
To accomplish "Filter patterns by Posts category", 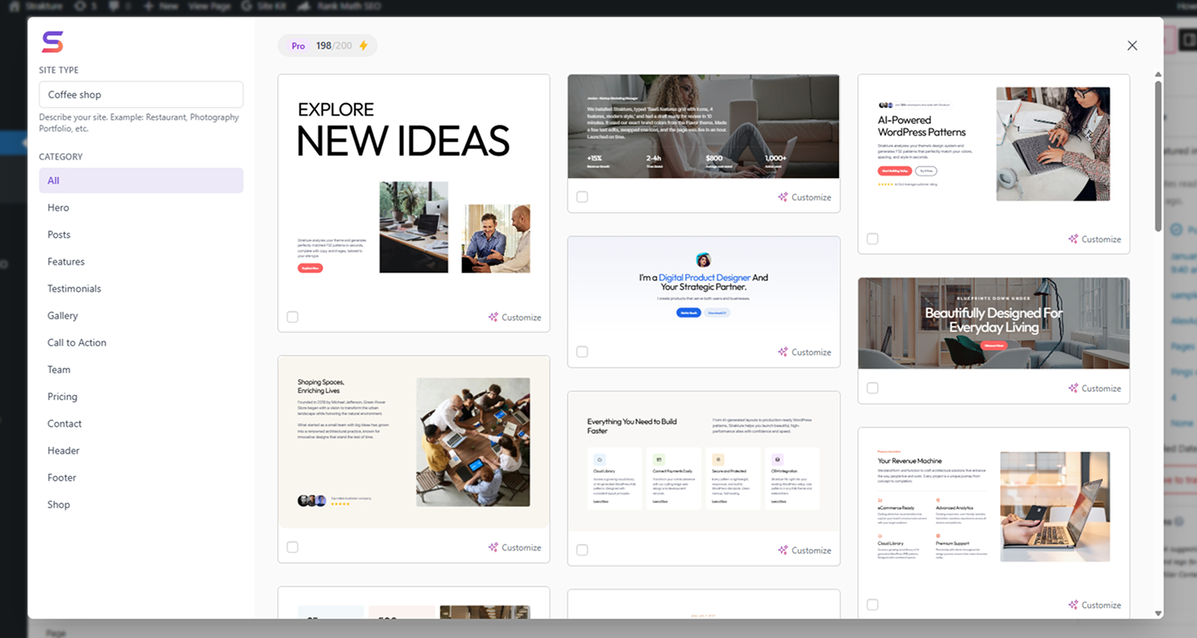I will point(141,235).
